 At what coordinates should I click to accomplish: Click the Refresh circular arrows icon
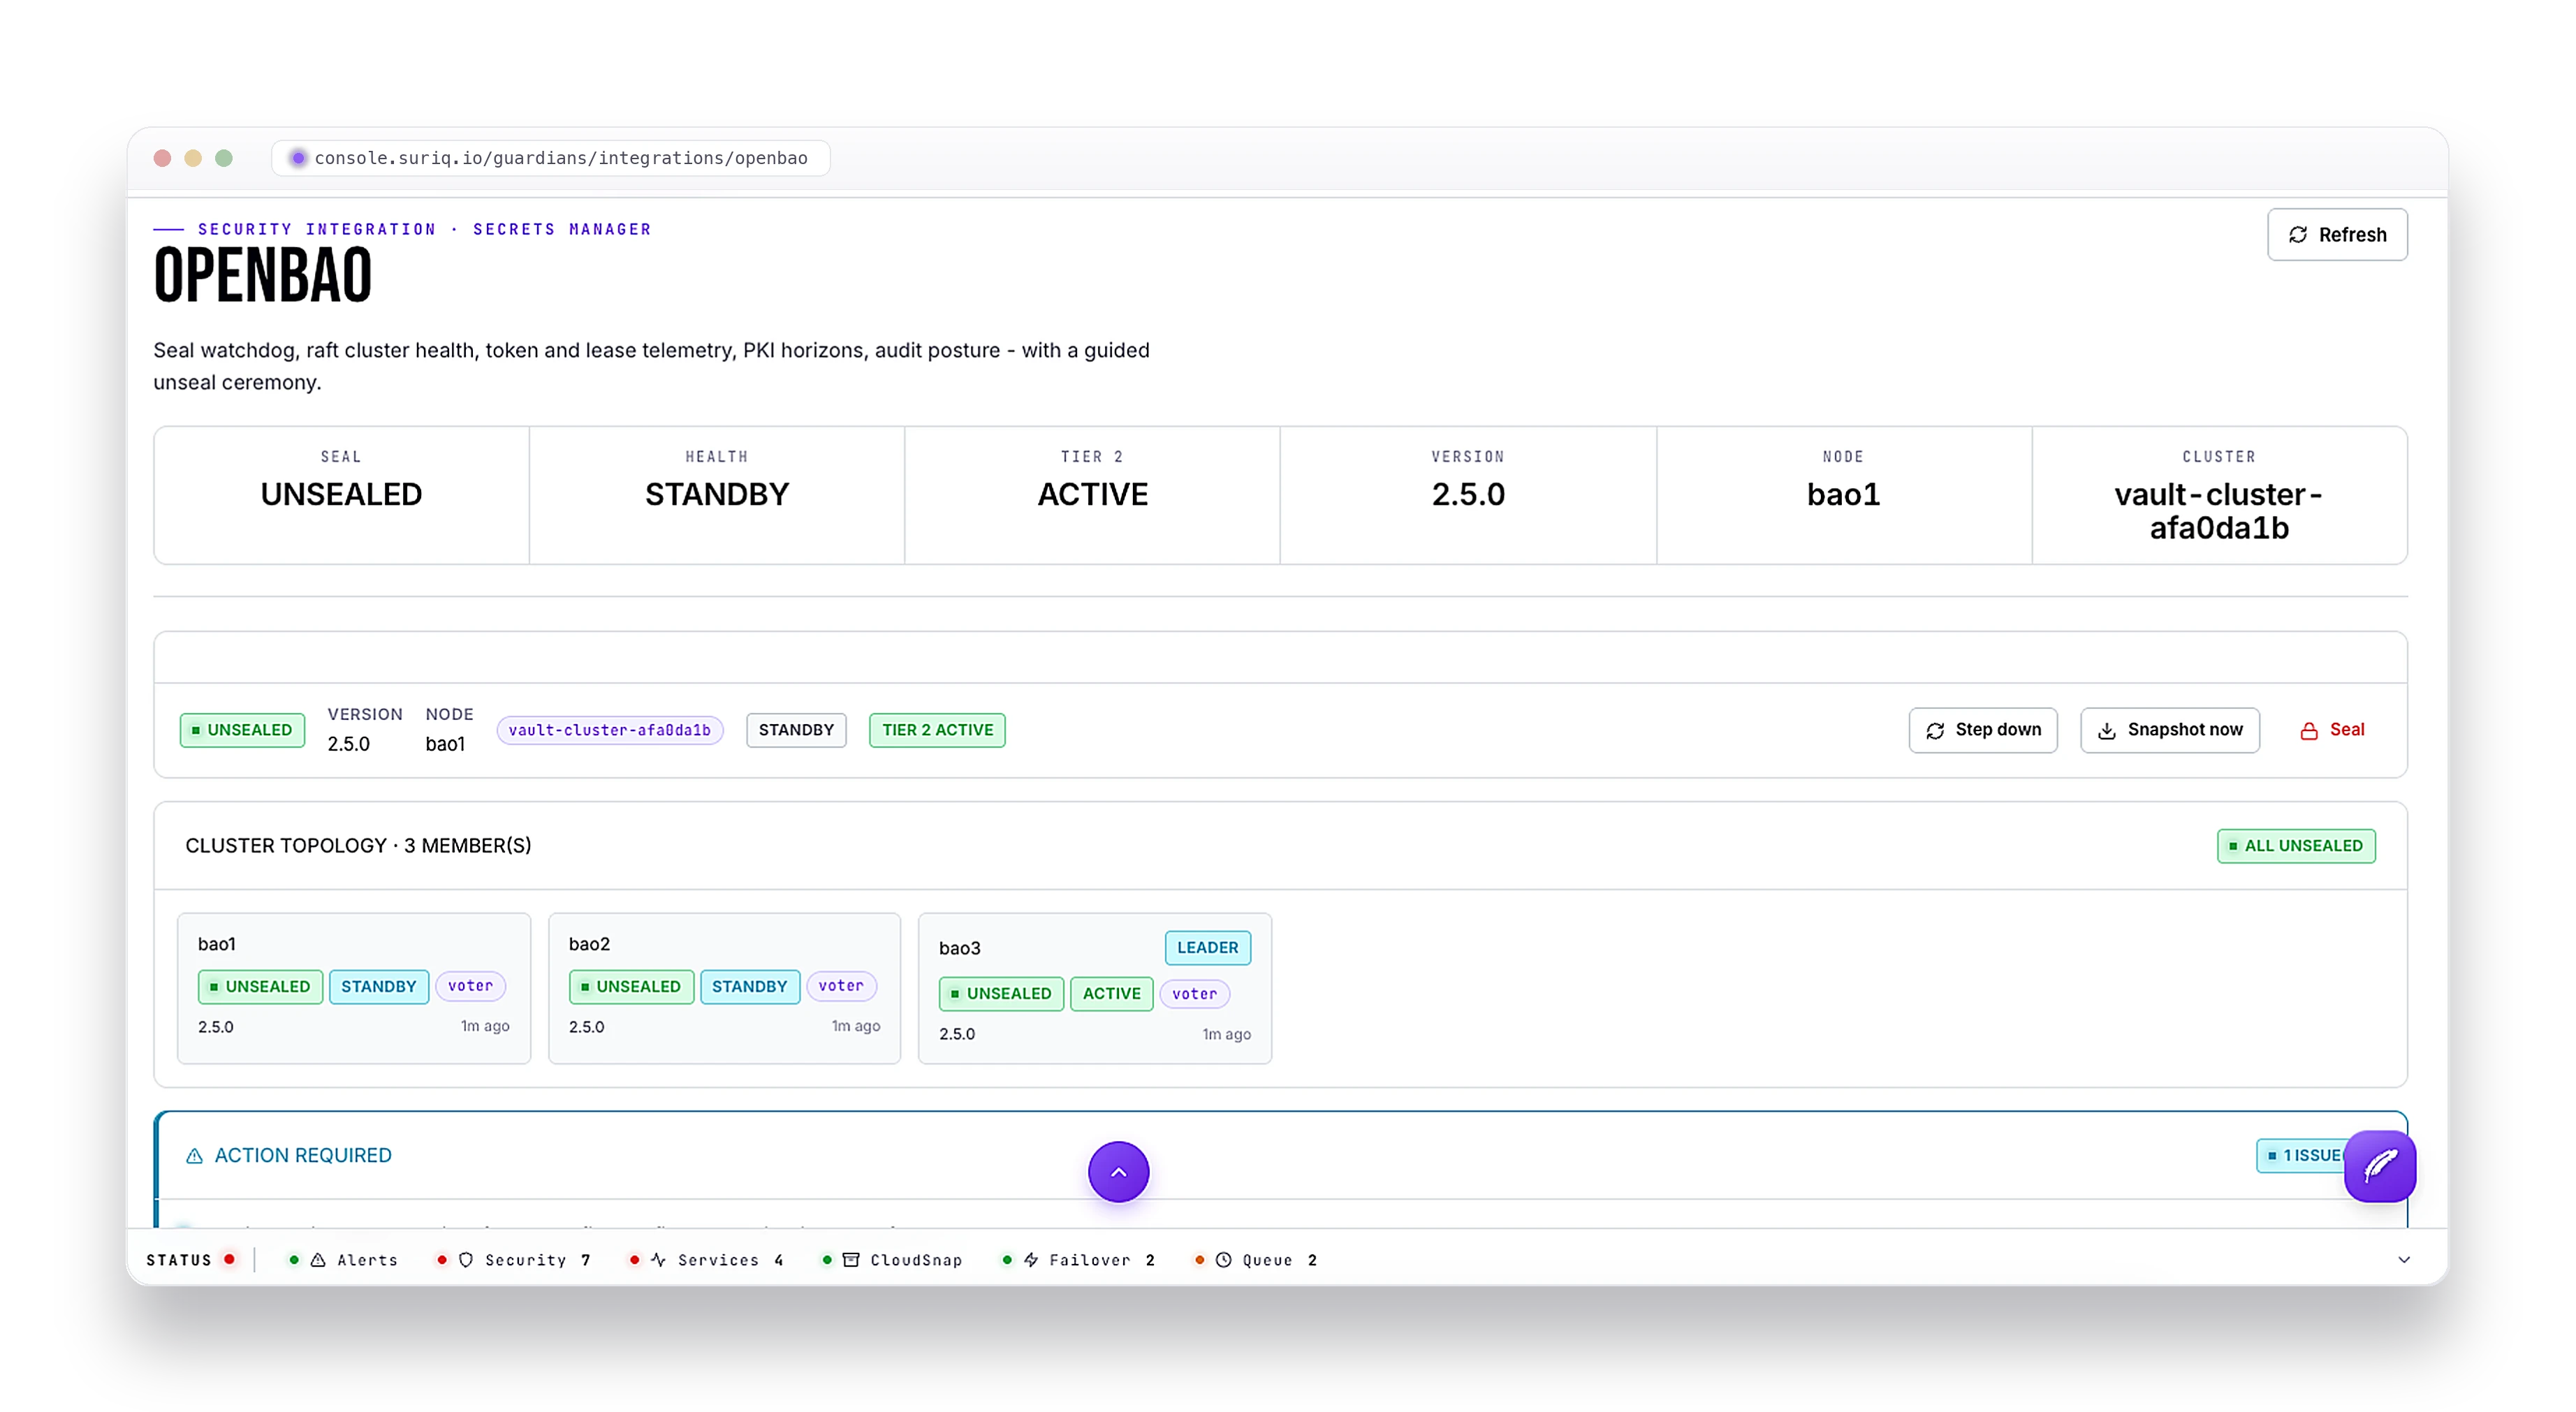(2297, 234)
